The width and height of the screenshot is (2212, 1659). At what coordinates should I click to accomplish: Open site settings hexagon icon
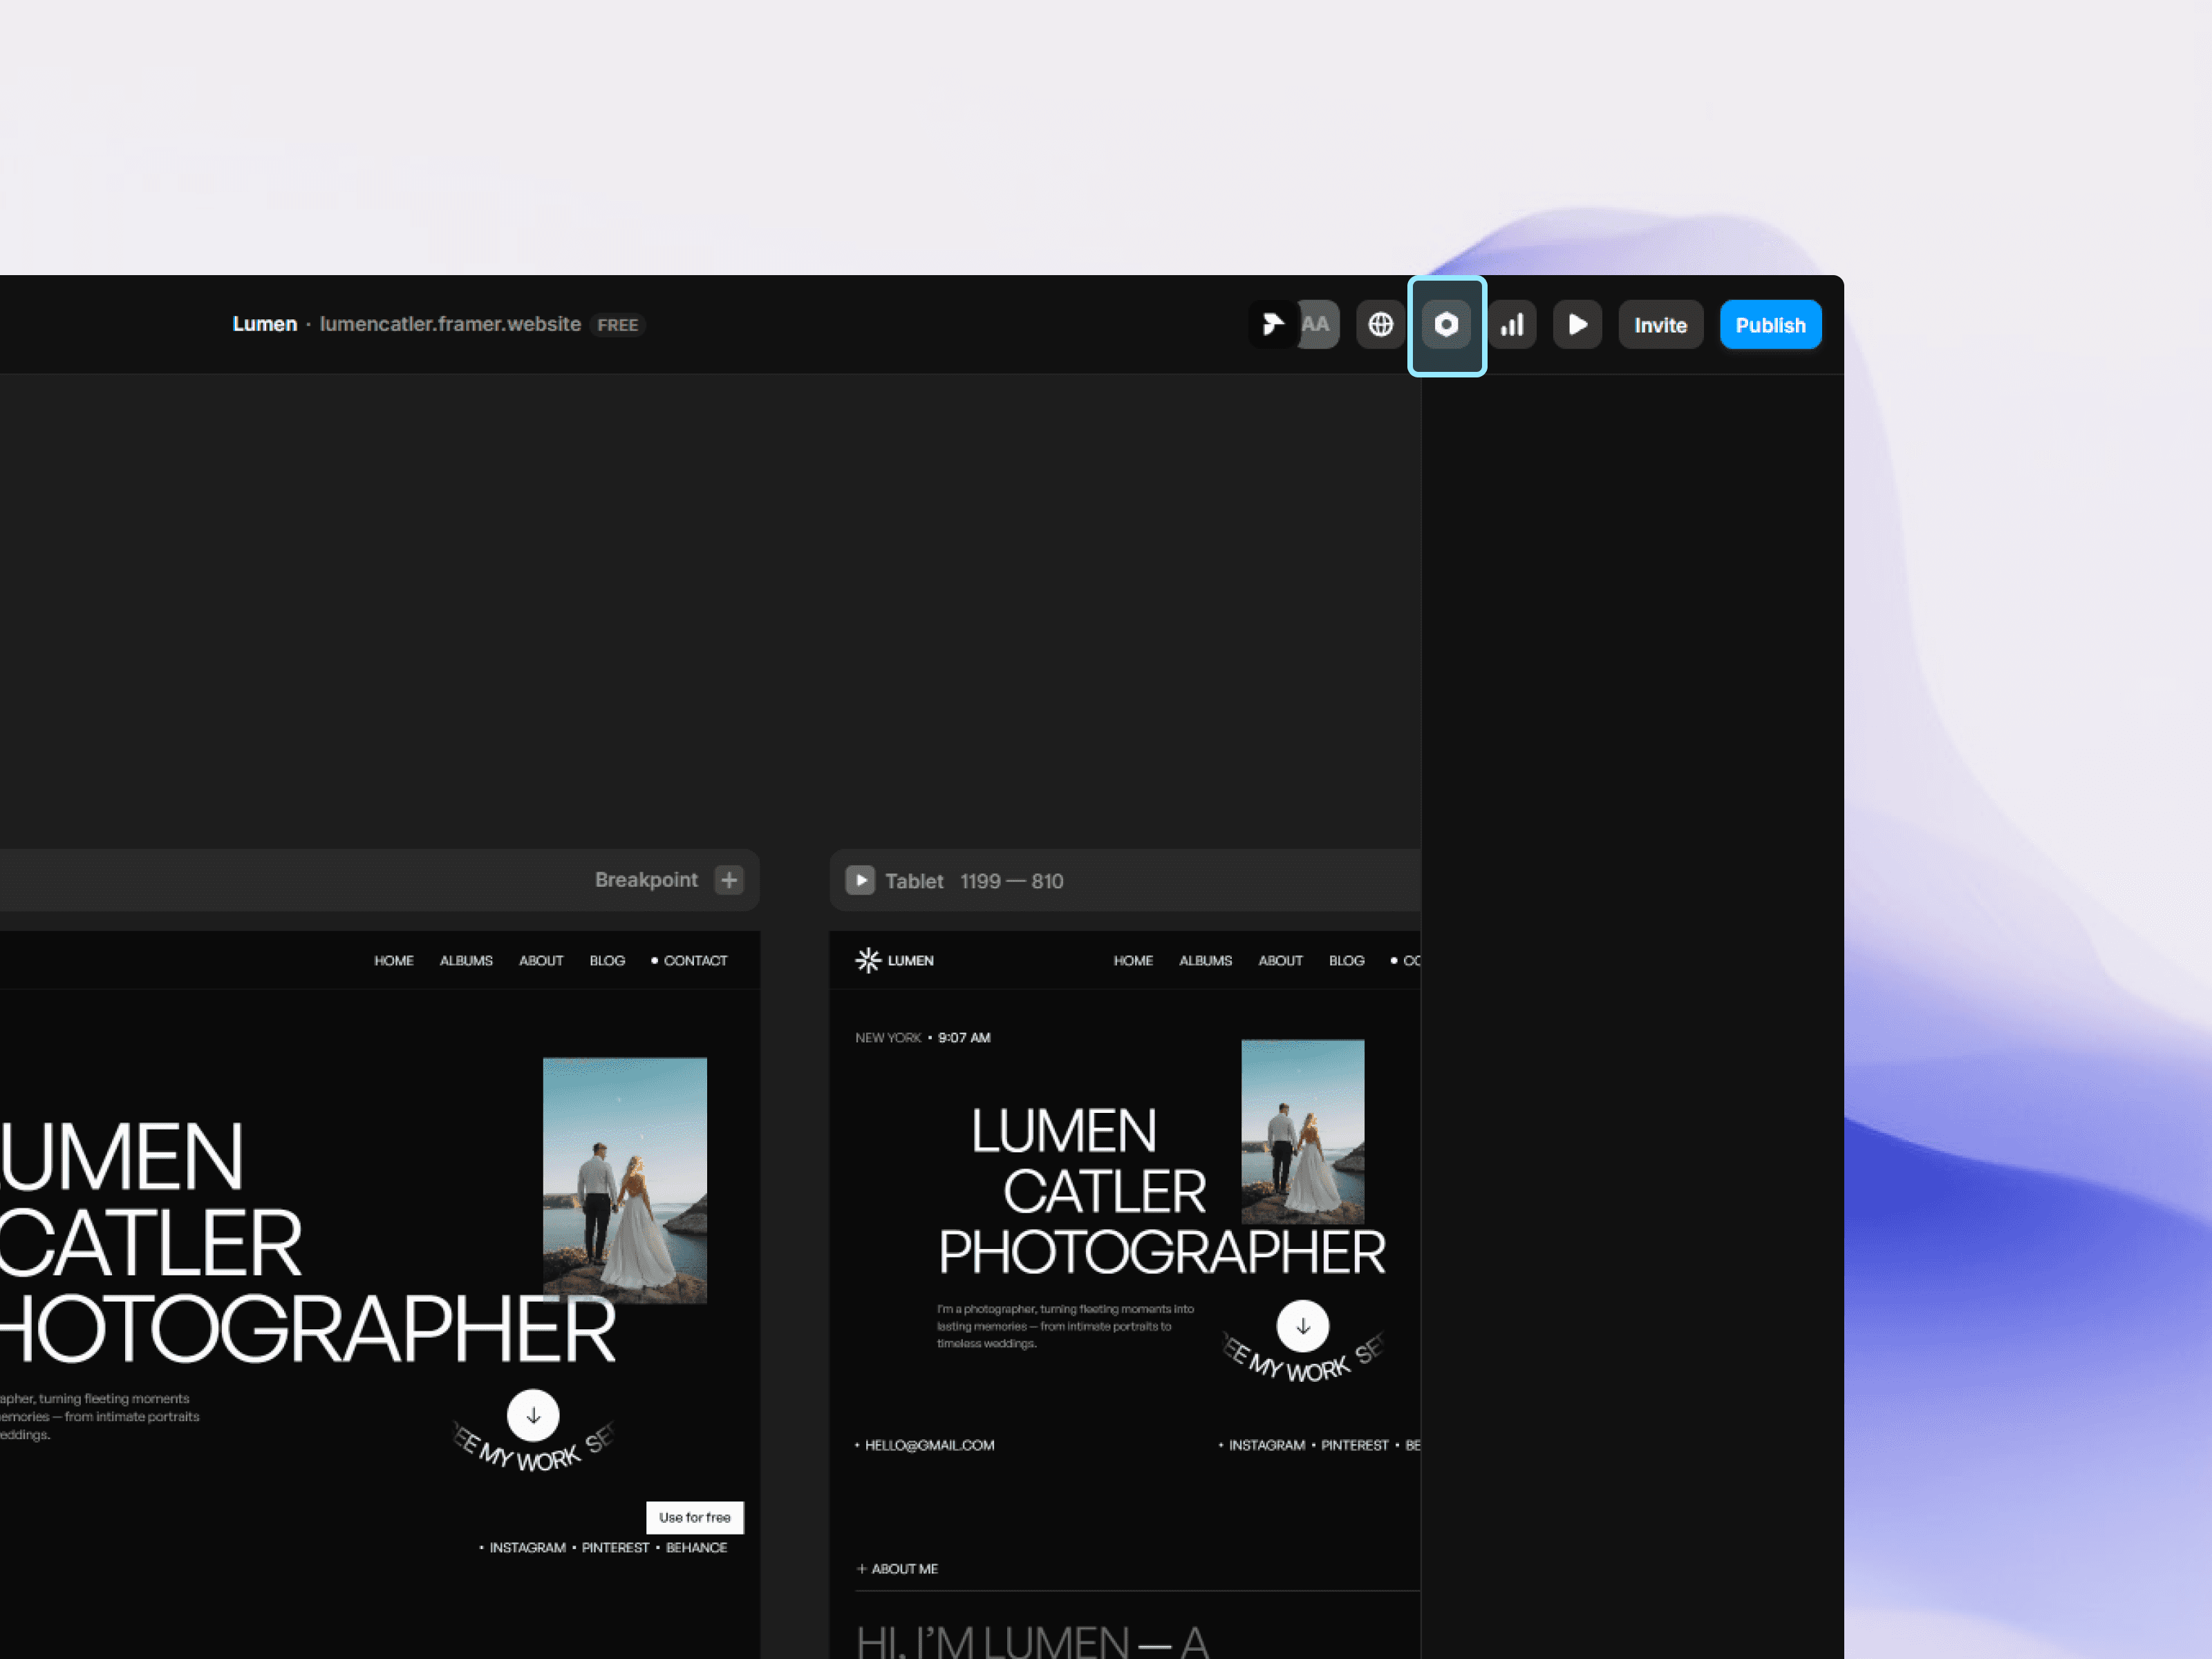pyautogui.click(x=1446, y=325)
